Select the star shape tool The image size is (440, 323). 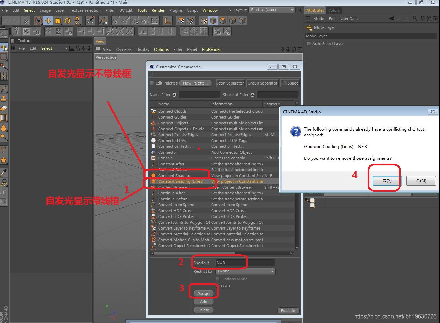(x=4, y=160)
